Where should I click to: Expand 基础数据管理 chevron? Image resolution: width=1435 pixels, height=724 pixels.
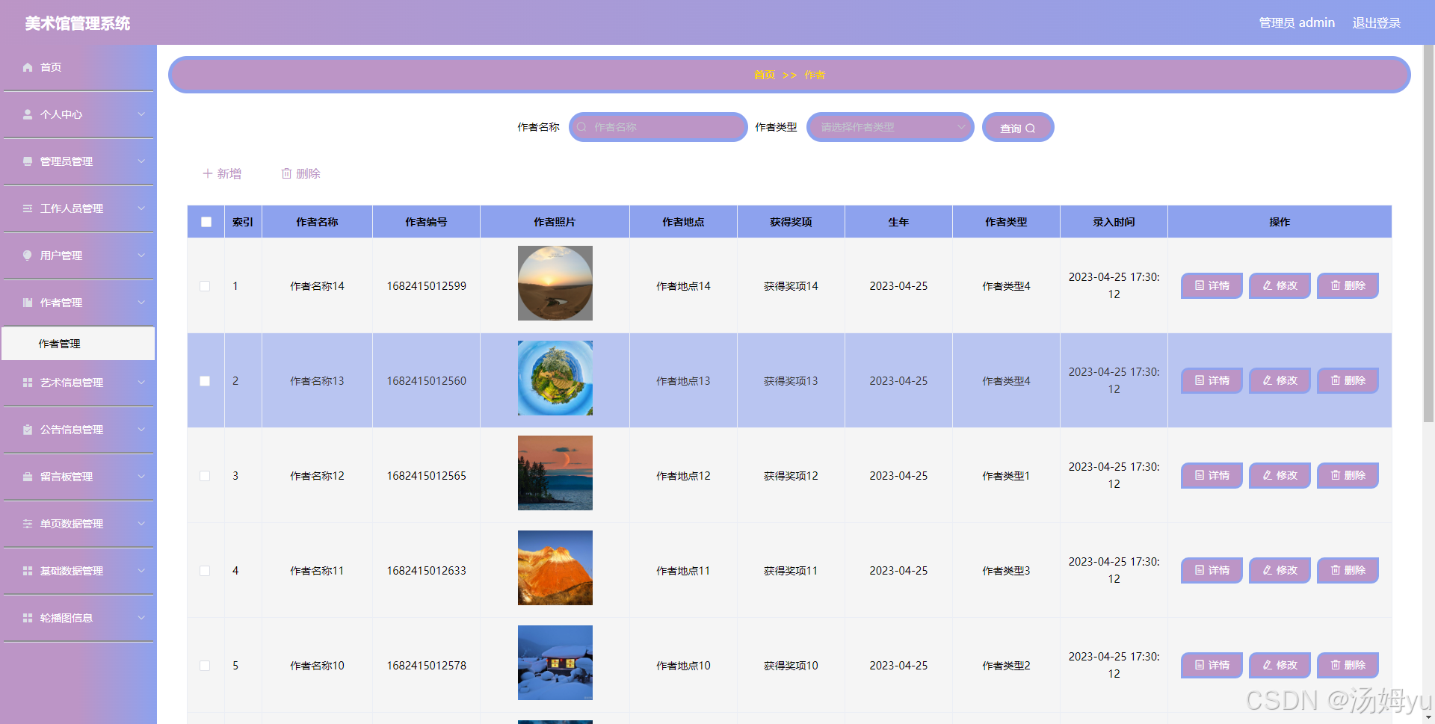coord(141,571)
